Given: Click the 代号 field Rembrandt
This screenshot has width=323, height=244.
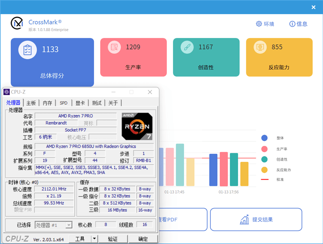Looking at the screenshot, I should [56, 123].
